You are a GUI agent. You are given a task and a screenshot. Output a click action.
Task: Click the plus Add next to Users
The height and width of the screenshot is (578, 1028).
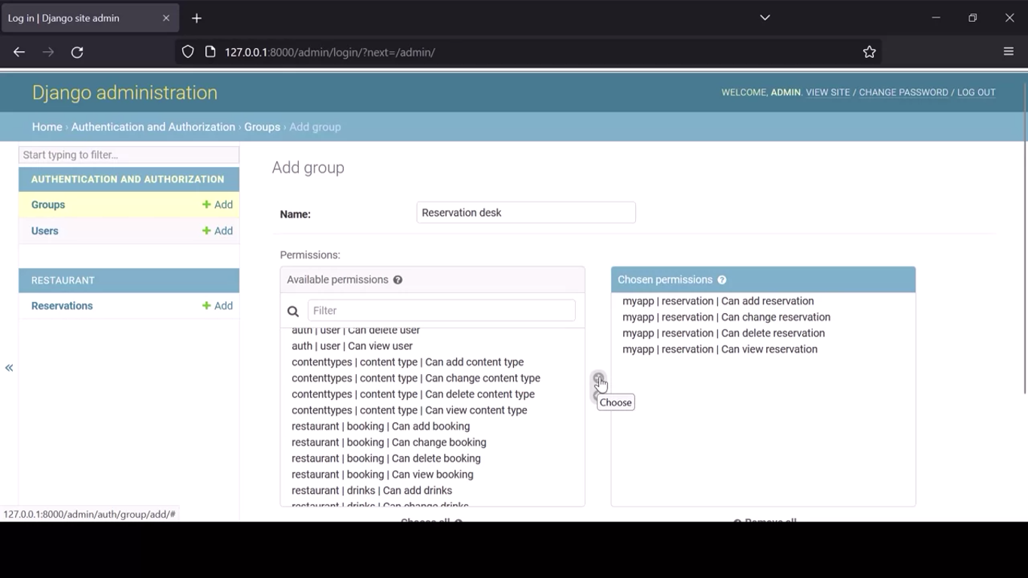click(x=217, y=231)
